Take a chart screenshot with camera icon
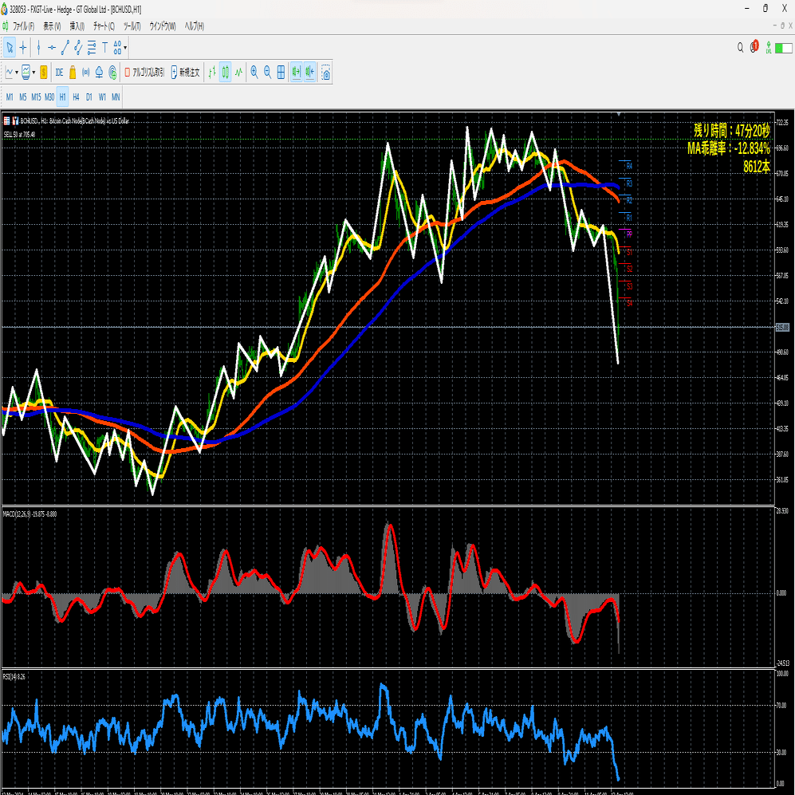The image size is (795, 795). 326,73
